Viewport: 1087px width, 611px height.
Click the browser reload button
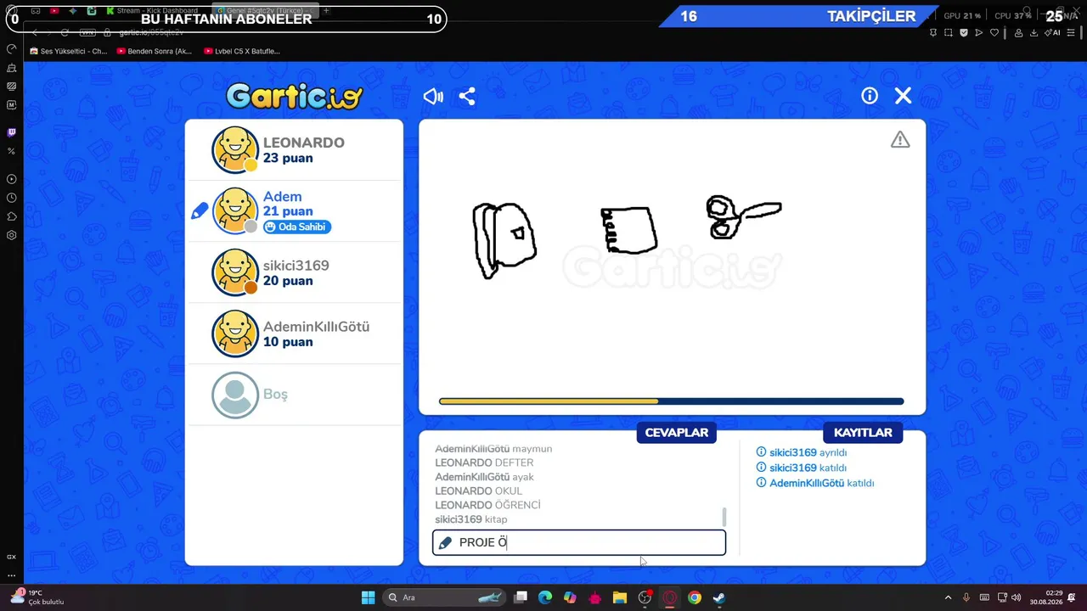coord(65,32)
